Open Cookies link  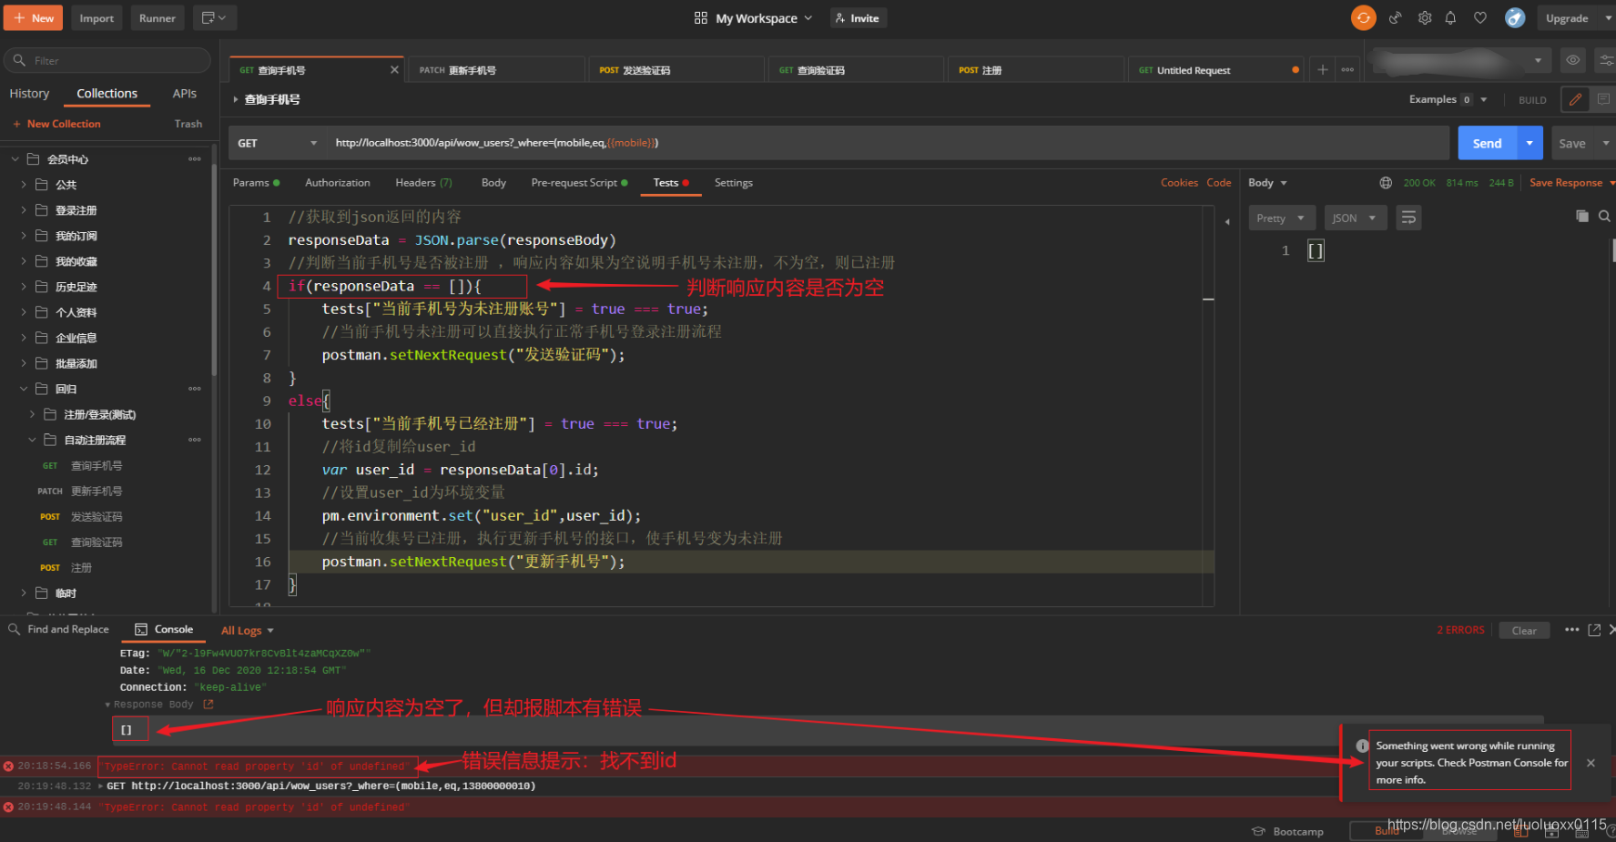click(1179, 183)
